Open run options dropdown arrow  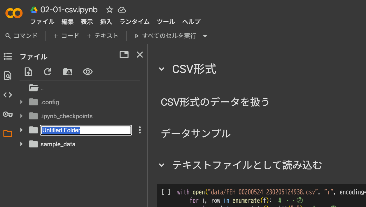pos(205,36)
